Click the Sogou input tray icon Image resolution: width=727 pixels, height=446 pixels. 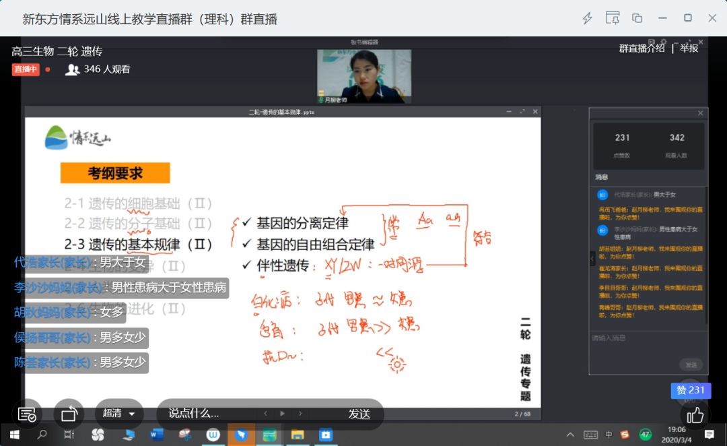tap(625, 435)
